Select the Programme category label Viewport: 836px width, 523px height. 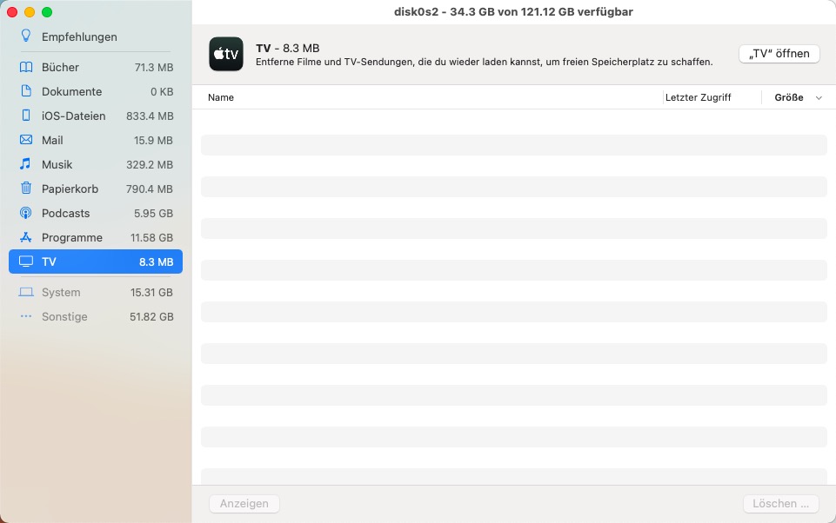pyautogui.click(x=72, y=237)
